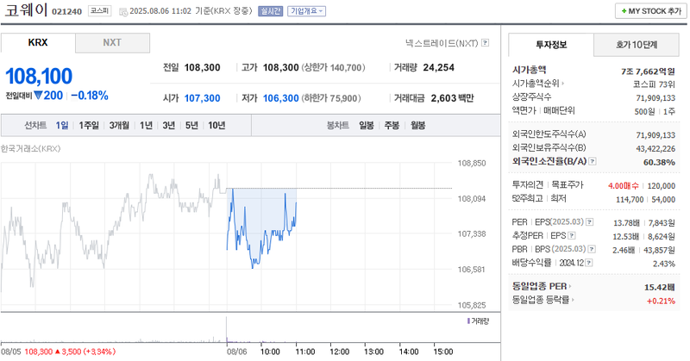Select the 10년 chart period
Image resolution: width=690 pixels, height=361 pixels.
216,125
